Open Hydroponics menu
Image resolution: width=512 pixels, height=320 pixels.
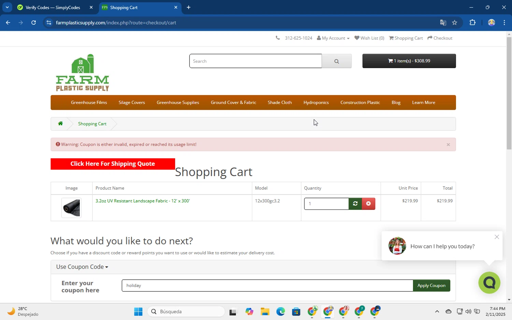pos(316,102)
